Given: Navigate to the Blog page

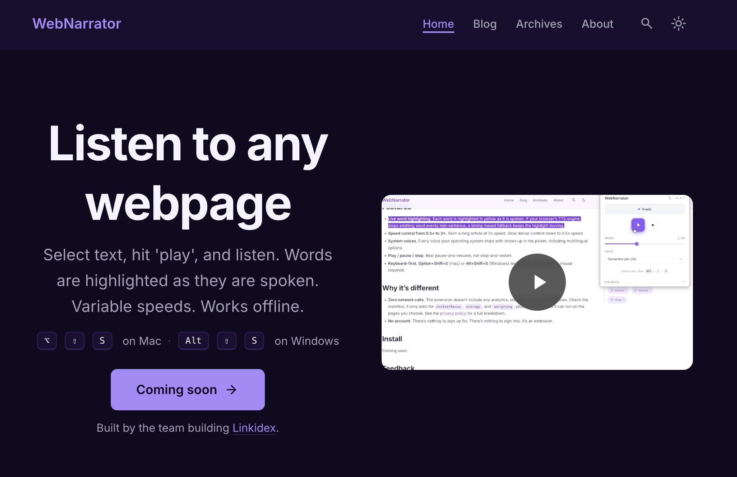Looking at the screenshot, I should click(485, 24).
